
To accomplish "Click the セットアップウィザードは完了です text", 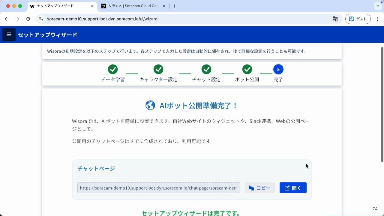I will pyautogui.click(x=190, y=213).
